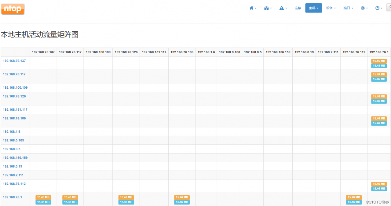The image size is (391, 206).
Task: Open host 192.168.76.1 row link
Action: pyautogui.click(x=13, y=197)
